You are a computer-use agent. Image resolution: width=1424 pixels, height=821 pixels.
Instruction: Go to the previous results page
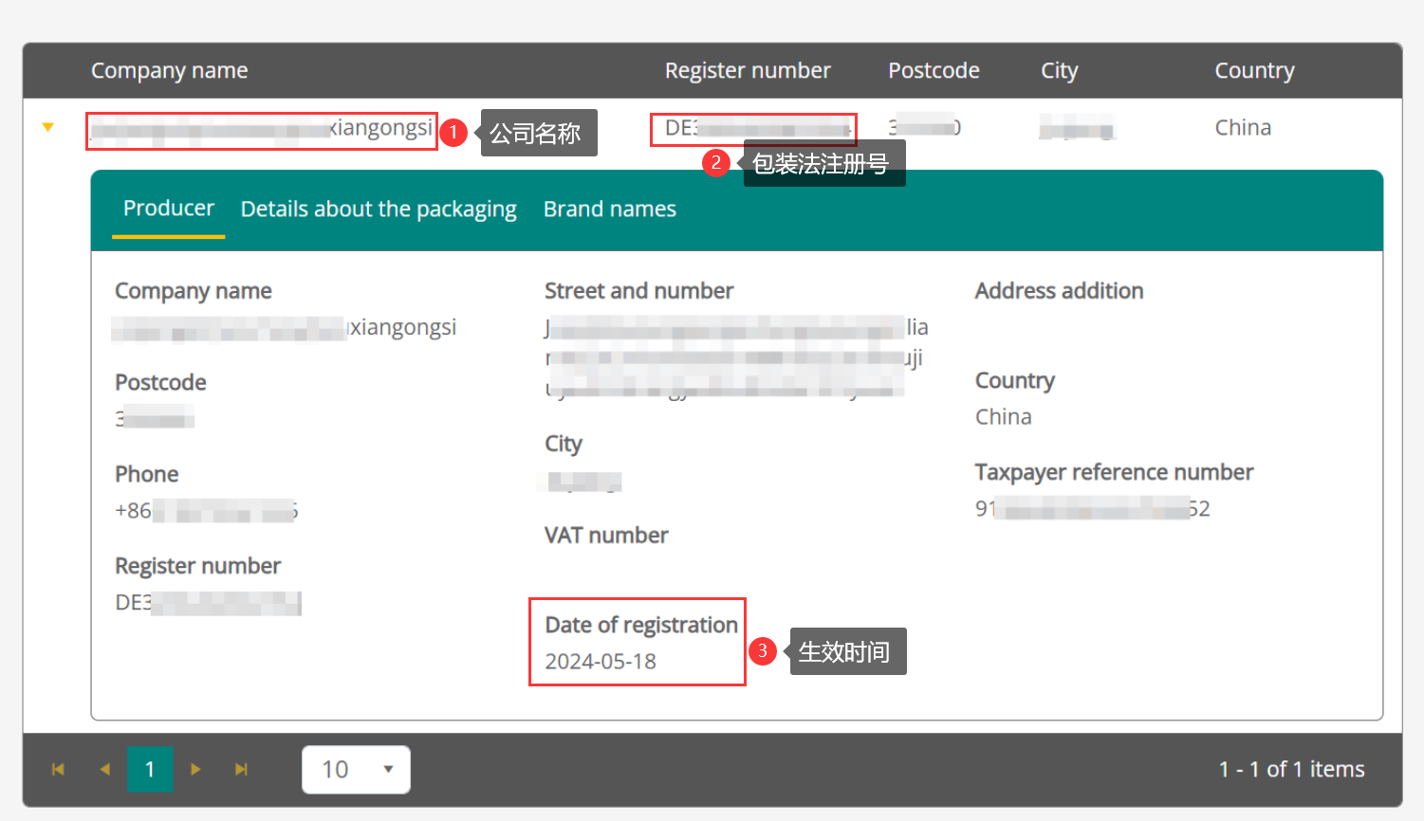[x=104, y=769]
